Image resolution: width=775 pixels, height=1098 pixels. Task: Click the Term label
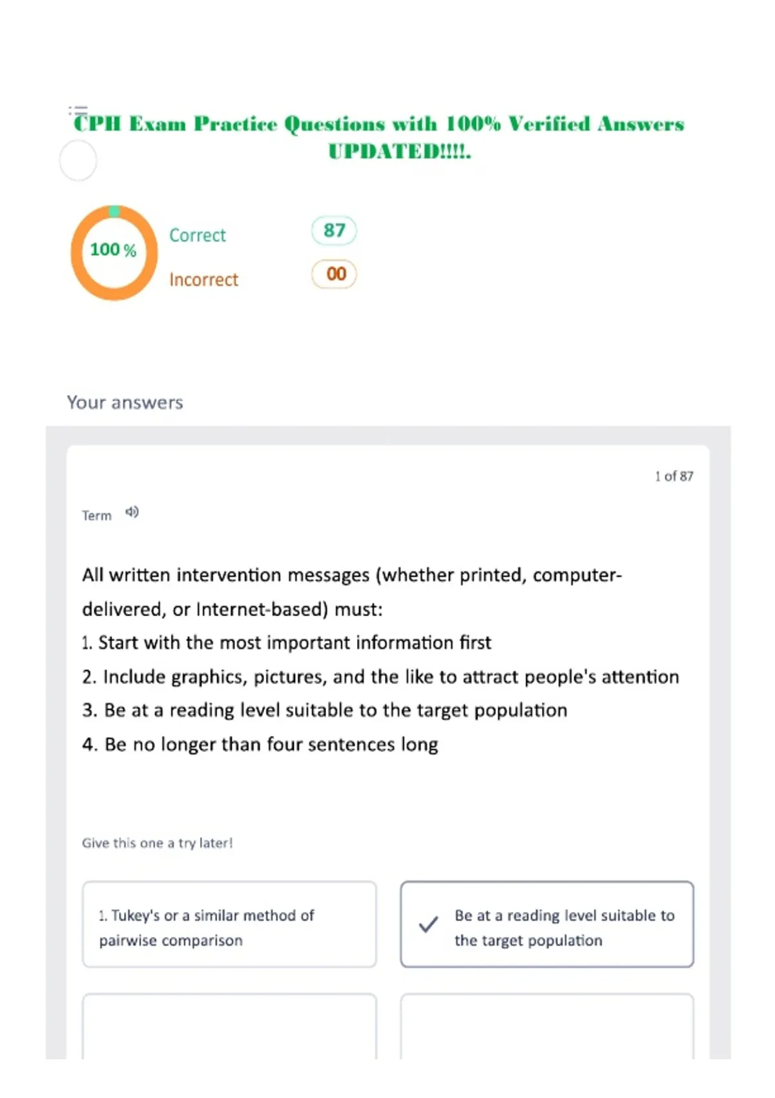point(97,515)
